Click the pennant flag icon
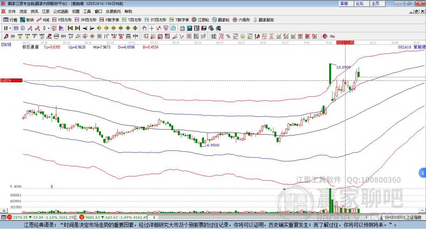The width and height of the screenshot is (426, 229). pos(62,28)
